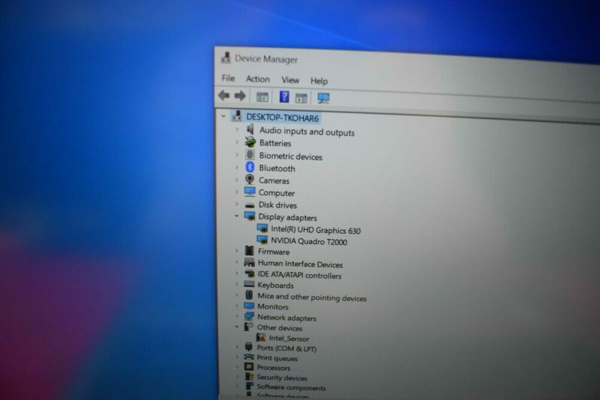Click the Processors chip icon
The height and width of the screenshot is (400, 600).
tap(249, 366)
